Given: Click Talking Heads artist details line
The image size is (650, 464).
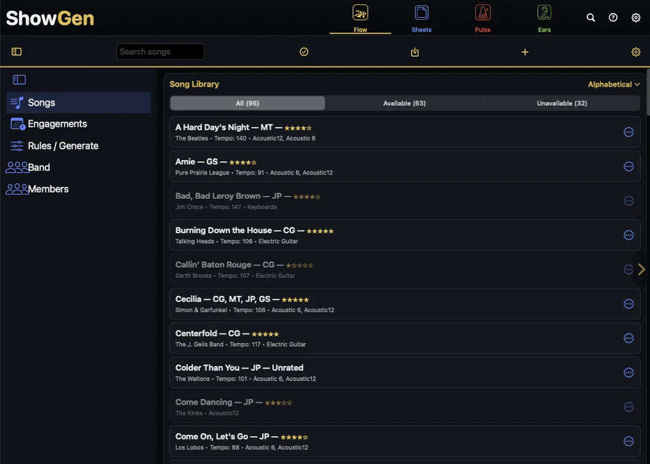Looking at the screenshot, I should 236,242.
